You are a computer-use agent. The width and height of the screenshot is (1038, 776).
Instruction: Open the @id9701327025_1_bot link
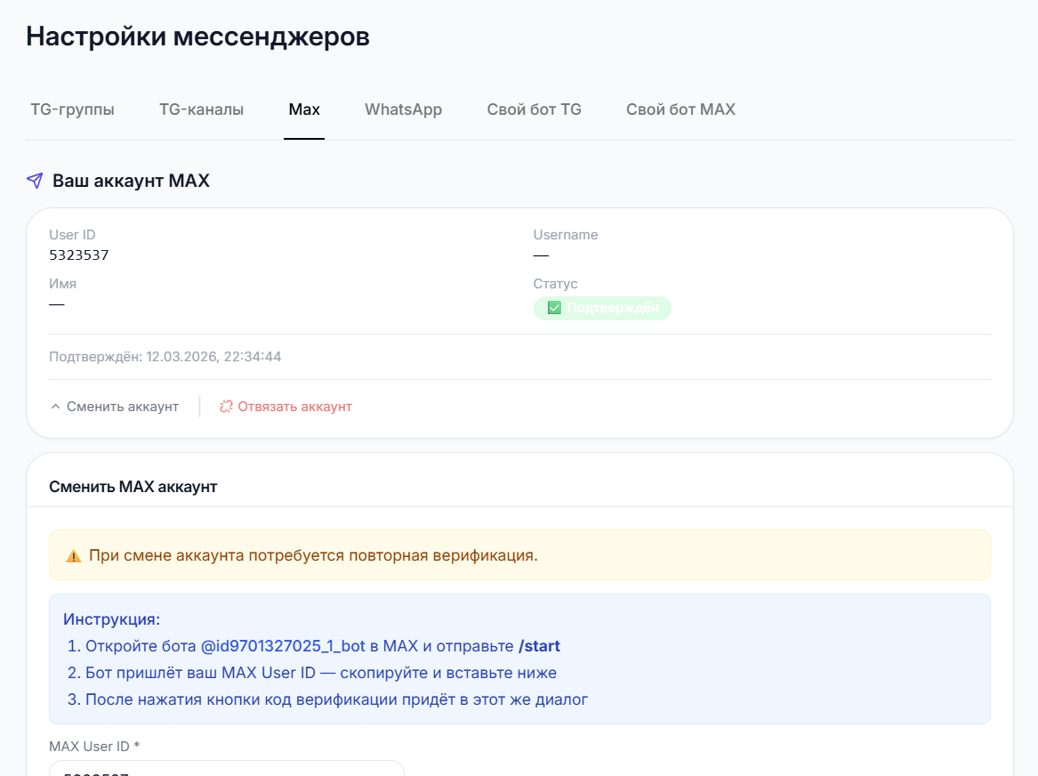coord(283,646)
